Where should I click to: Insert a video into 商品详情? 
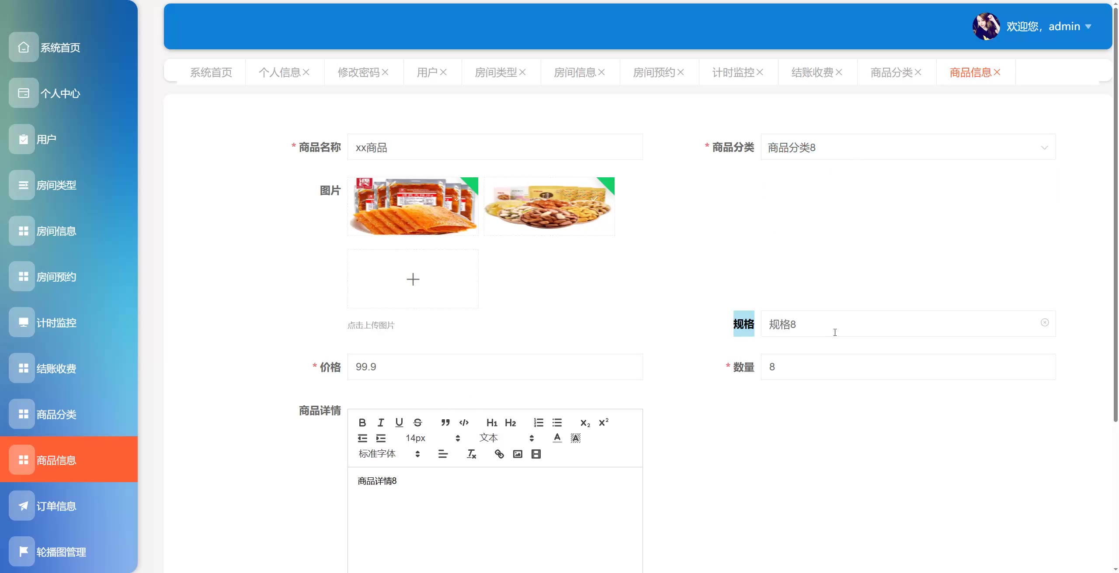point(536,454)
